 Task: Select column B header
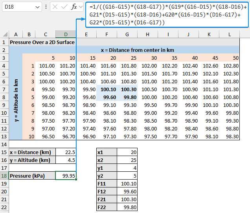pos(29,34)
